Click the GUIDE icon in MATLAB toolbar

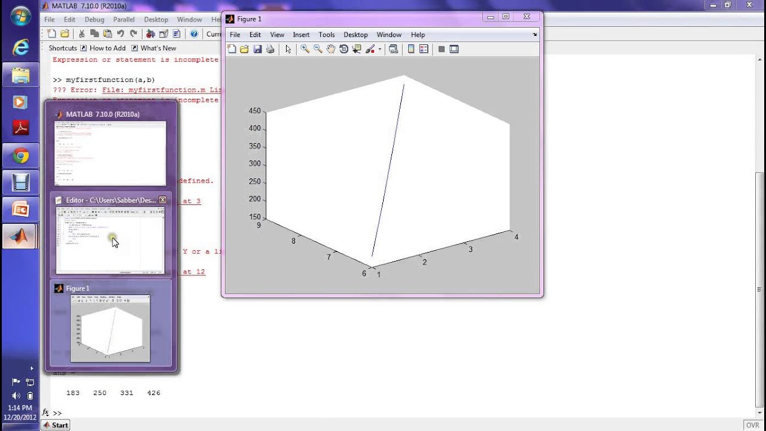(163, 34)
